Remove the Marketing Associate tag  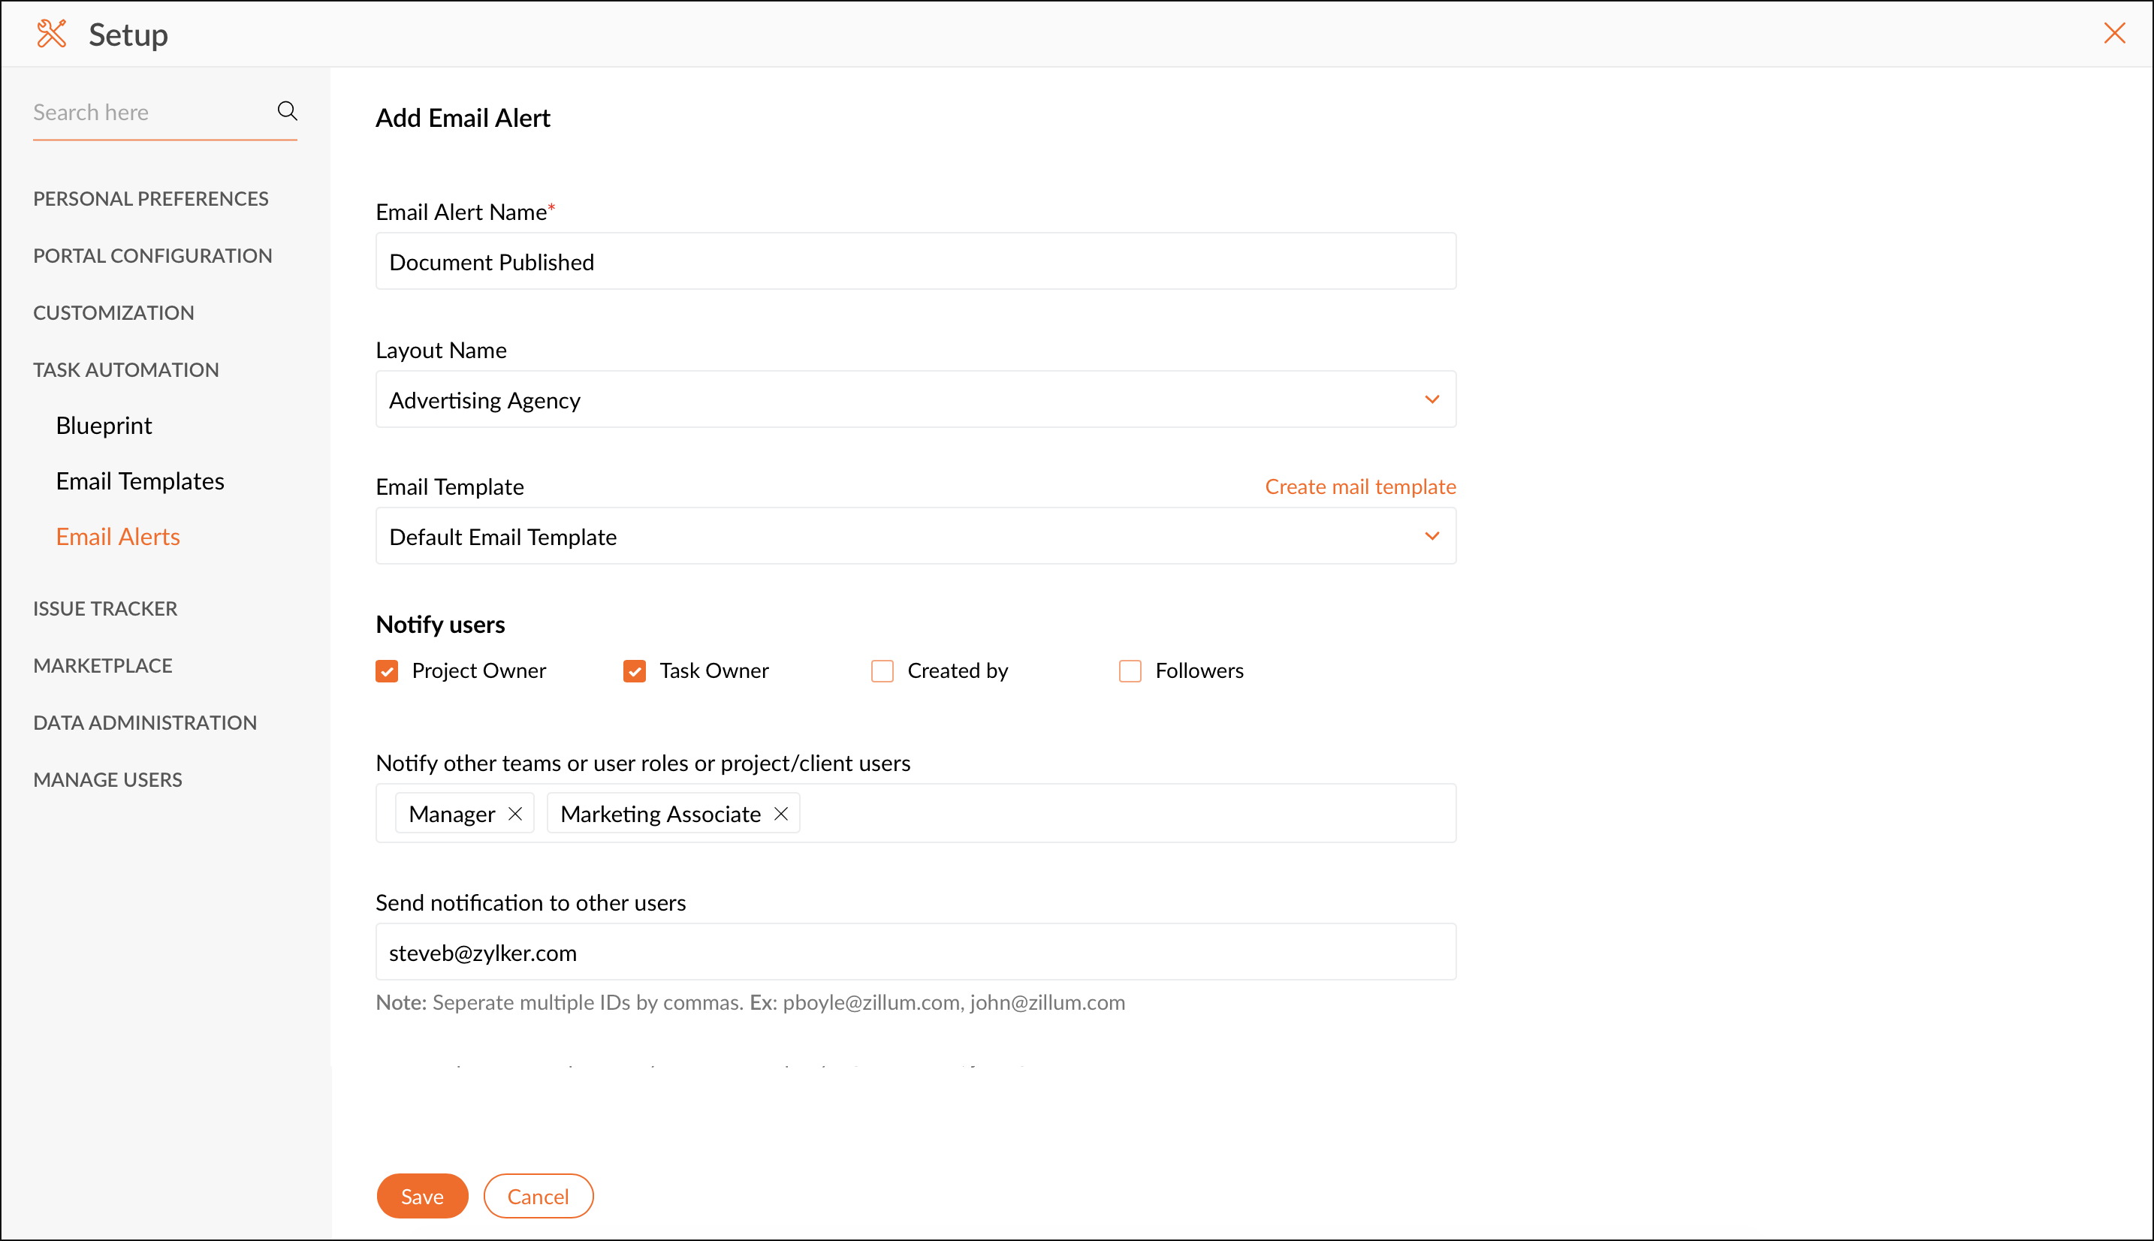click(781, 814)
